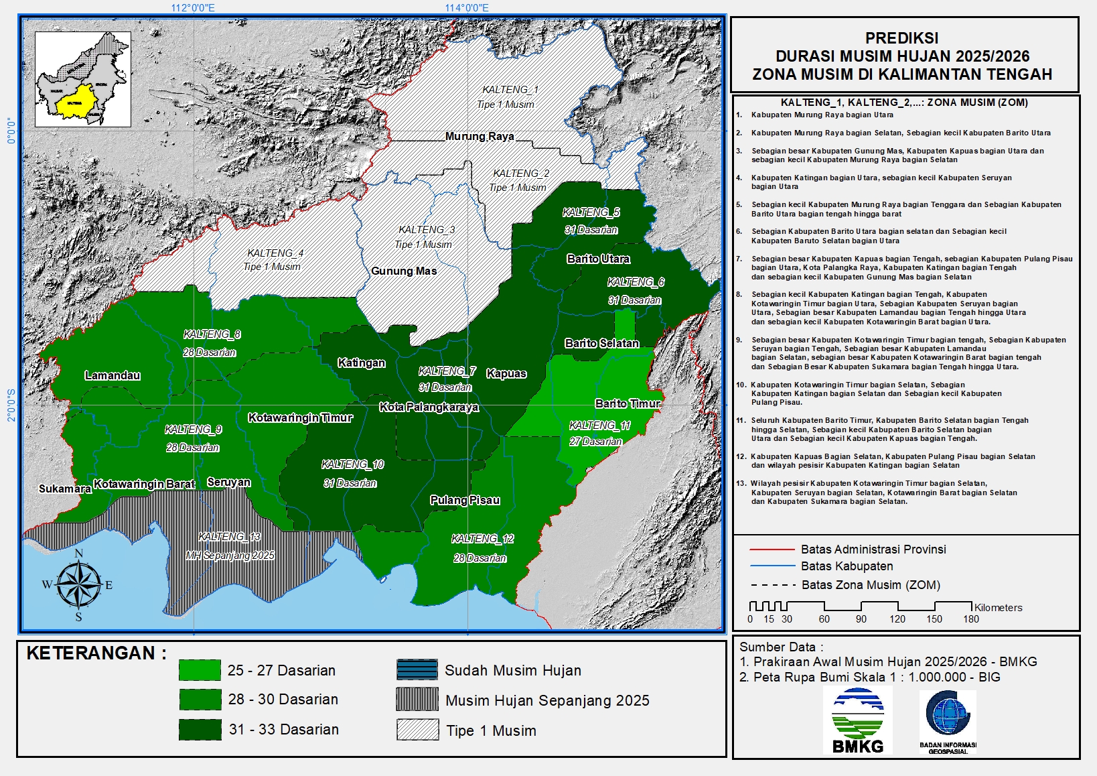This screenshot has width=1097, height=776.
Task: Select the Musim Hujan Sepanjang 2025 legend symbol
Action: tap(417, 700)
